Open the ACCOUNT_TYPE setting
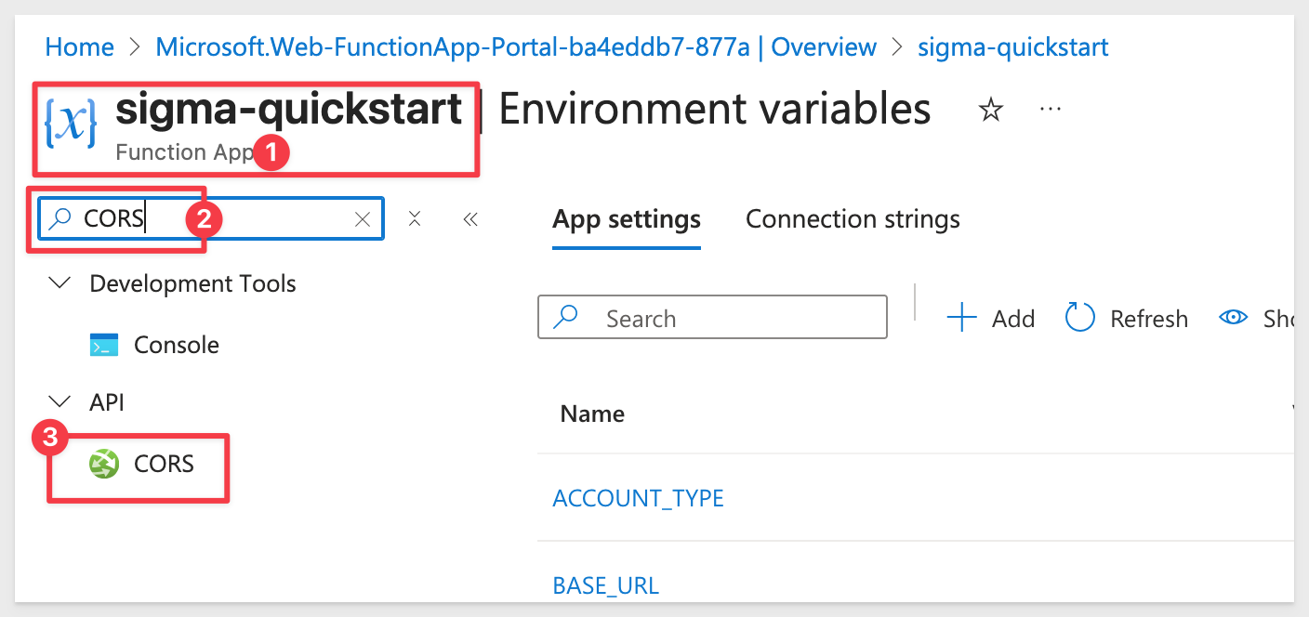1309x617 pixels. (639, 498)
